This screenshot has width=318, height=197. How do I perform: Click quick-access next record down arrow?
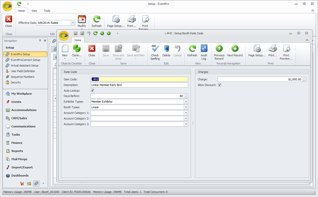[x=109, y=33]
